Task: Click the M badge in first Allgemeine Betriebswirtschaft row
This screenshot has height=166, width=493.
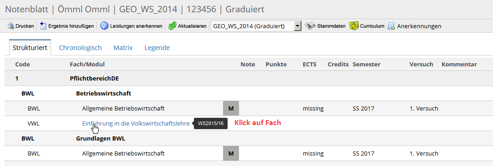Action: (x=231, y=108)
